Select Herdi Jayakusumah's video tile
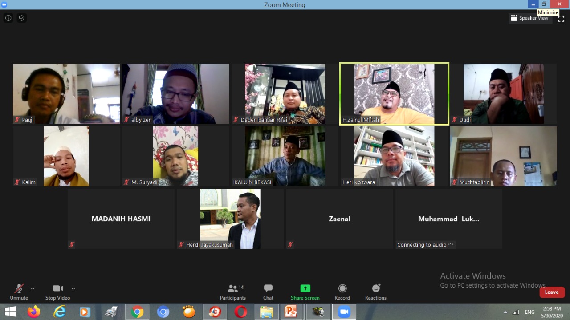The image size is (570, 320). pyautogui.click(x=230, y=219)
